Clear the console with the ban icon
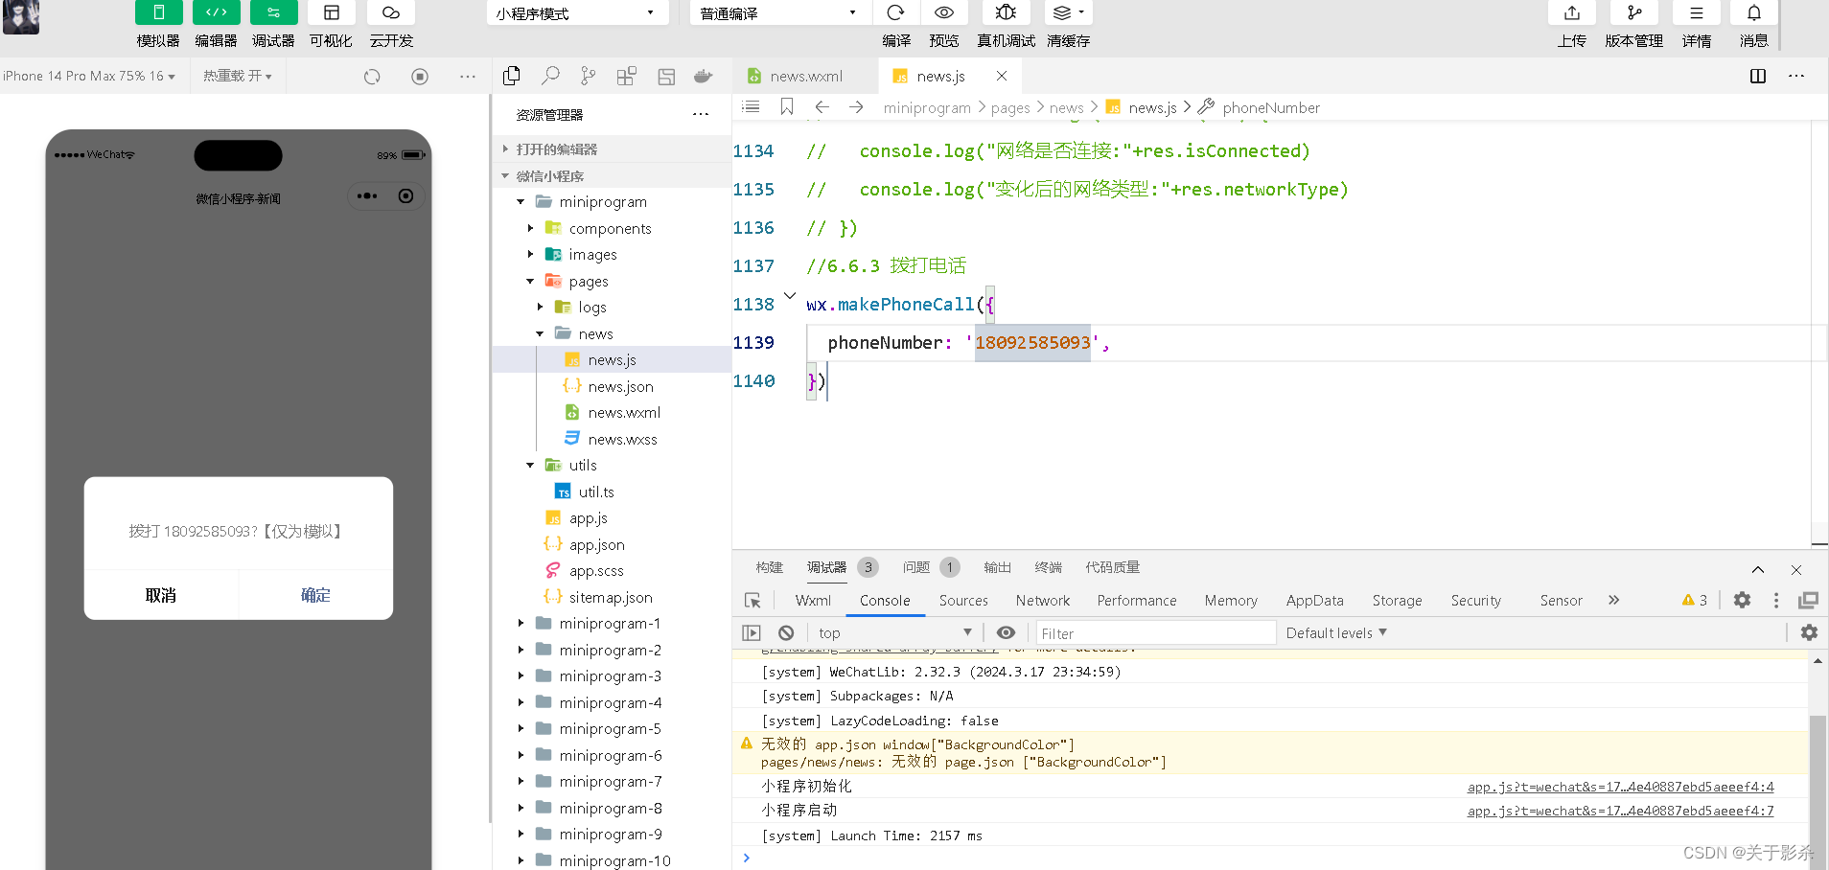The height and width of the screenshot is (870, 1829). point(786,632)
